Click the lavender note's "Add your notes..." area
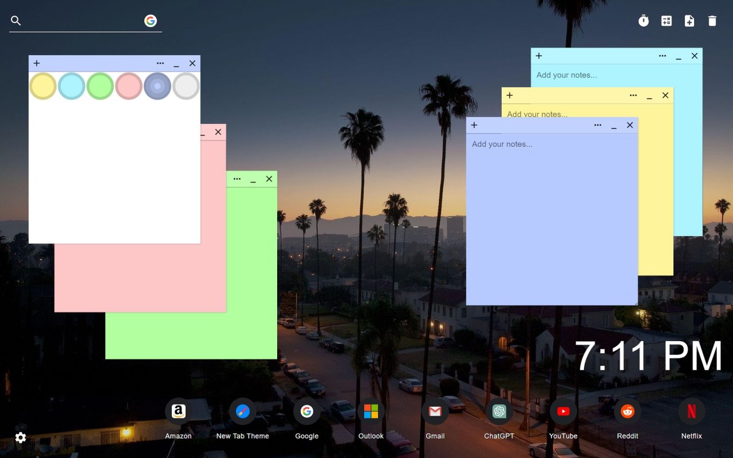The image size is (733, 458). tap(552, 219)
